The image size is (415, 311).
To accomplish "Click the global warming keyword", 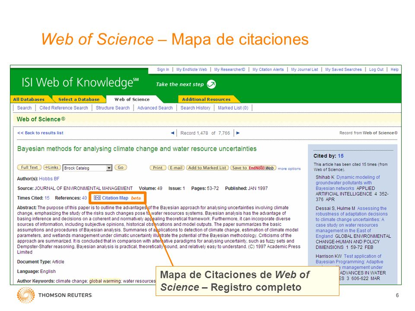I will click(x=105, y=281).
